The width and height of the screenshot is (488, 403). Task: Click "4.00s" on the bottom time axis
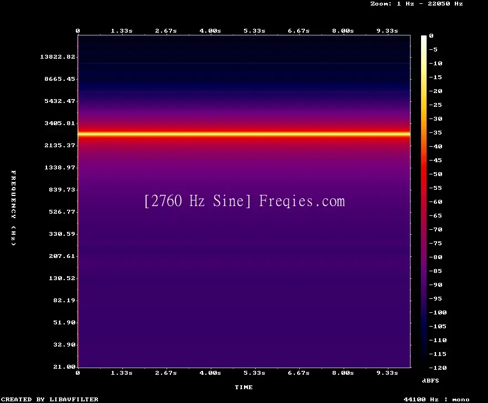[210, 373]
